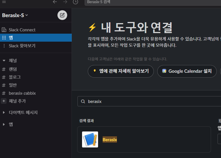
Task: Open history clock icon
Action: coord(75,2)
